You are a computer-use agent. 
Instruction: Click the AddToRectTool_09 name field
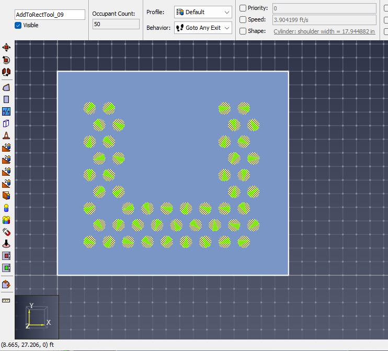[x=50, y=15]
